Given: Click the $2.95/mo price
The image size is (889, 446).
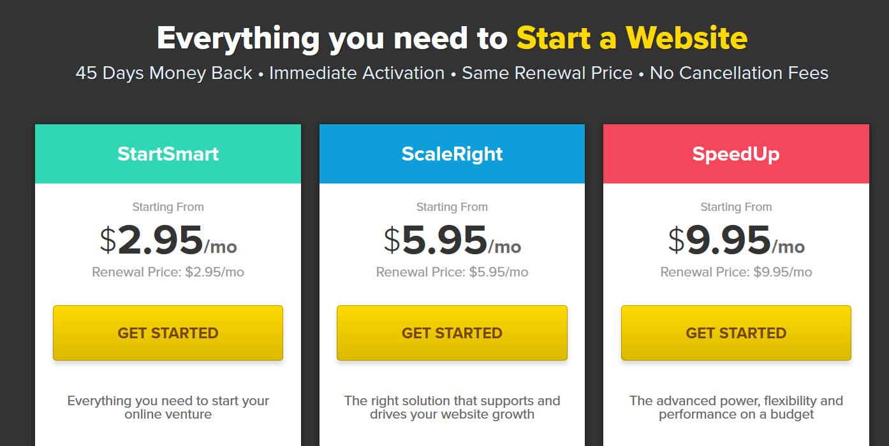Looking at the screenshot, I should click(x=168, y=240).
